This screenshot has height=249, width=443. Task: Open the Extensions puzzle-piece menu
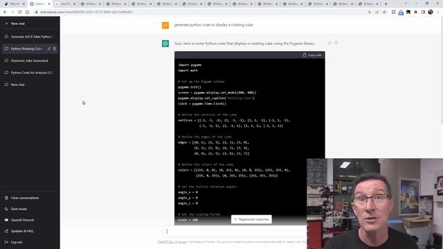[x=415, y=12]
